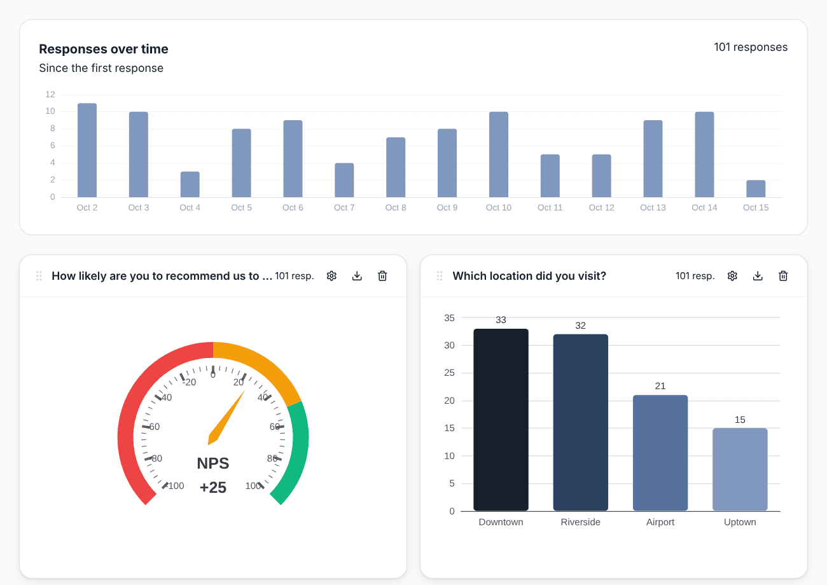The width and height of the screenshot is (827, 585).
Task: Click drag handle on NPS recommend card
Action: (39, 276)
